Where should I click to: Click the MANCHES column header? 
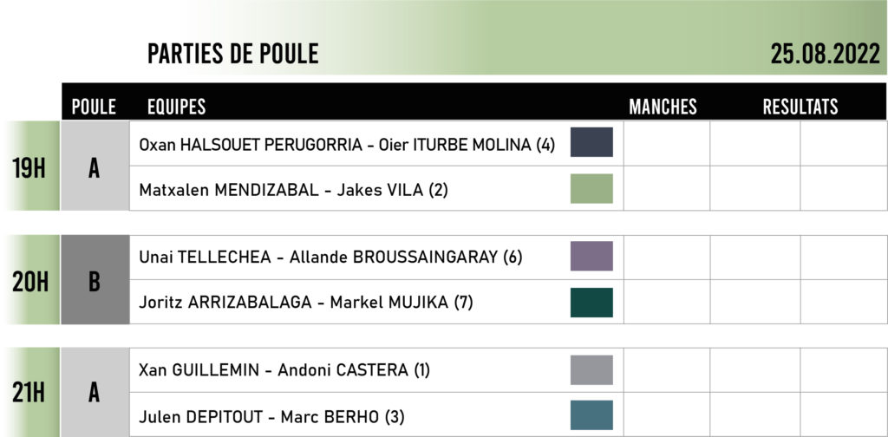click(x=663, y=107)
